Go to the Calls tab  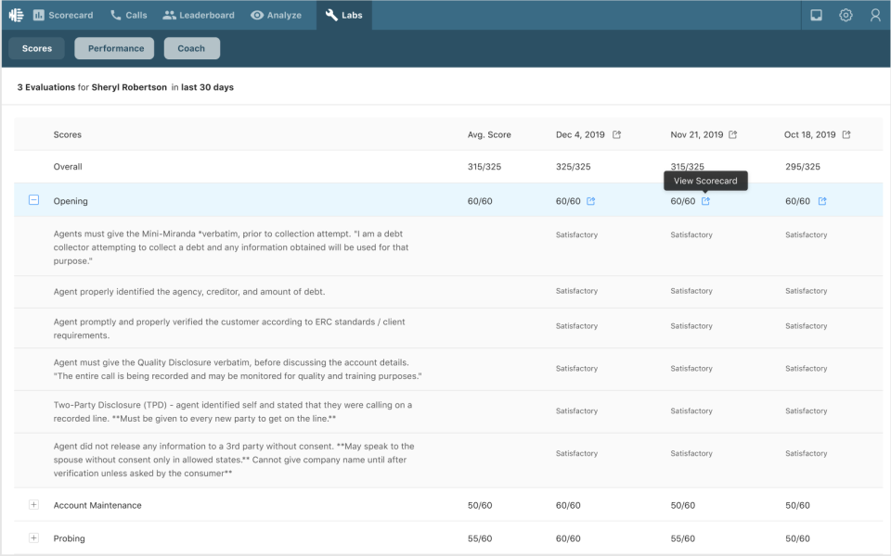pos(128,16)
